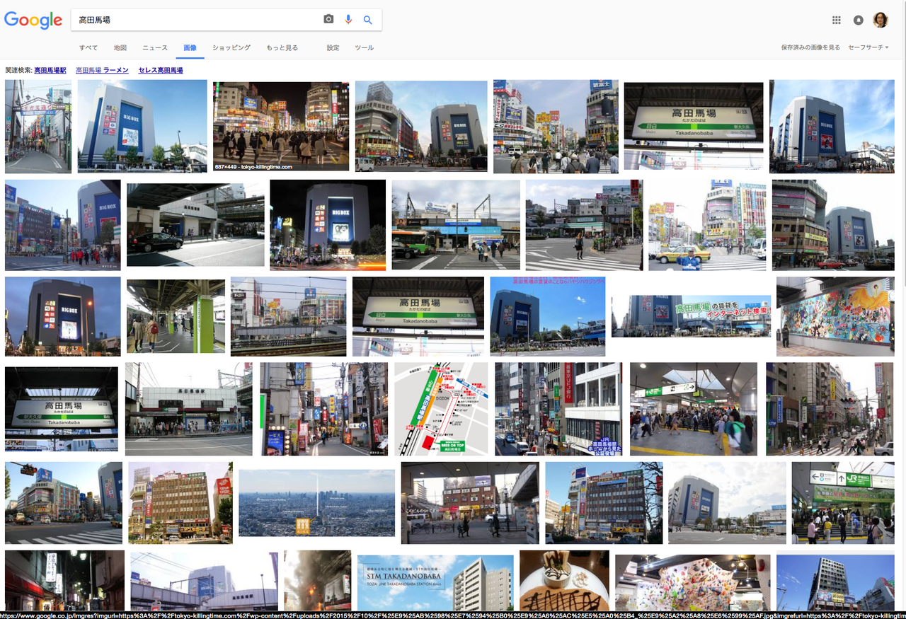
Task: Open the chocolate dessert plate thumbnail
Action: [564, 581]
